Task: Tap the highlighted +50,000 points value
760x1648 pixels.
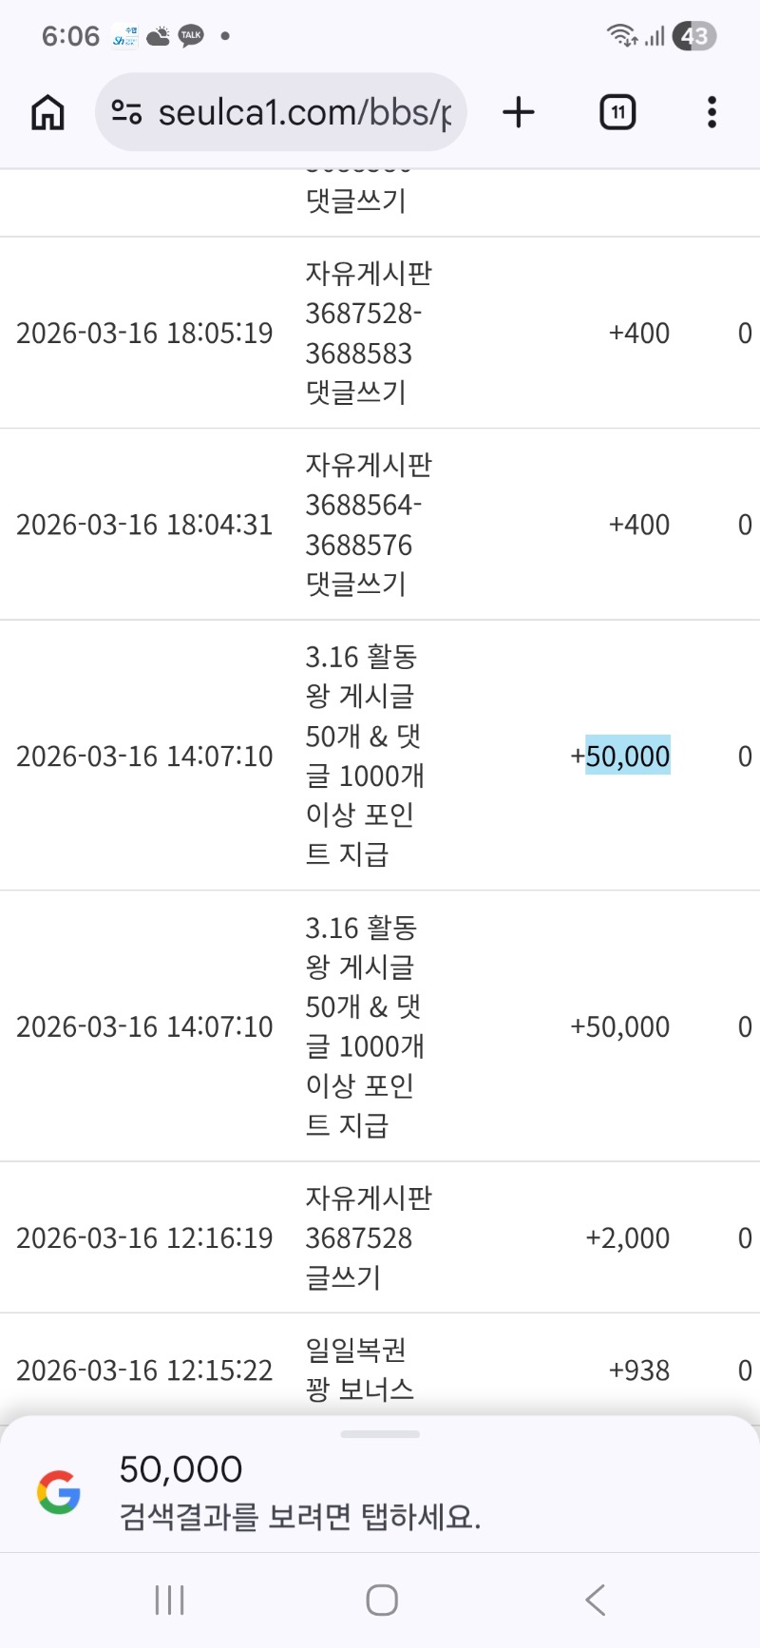Action: pos(627,756)
